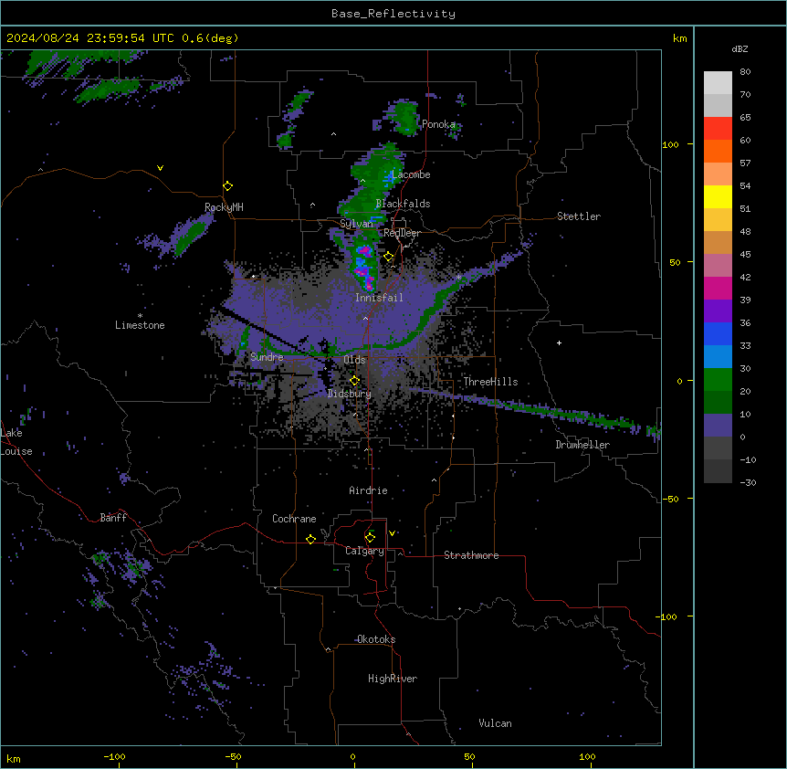This screenshot has height=769, width=787.
Task: Click the Stettler town label
Action: 579,216
